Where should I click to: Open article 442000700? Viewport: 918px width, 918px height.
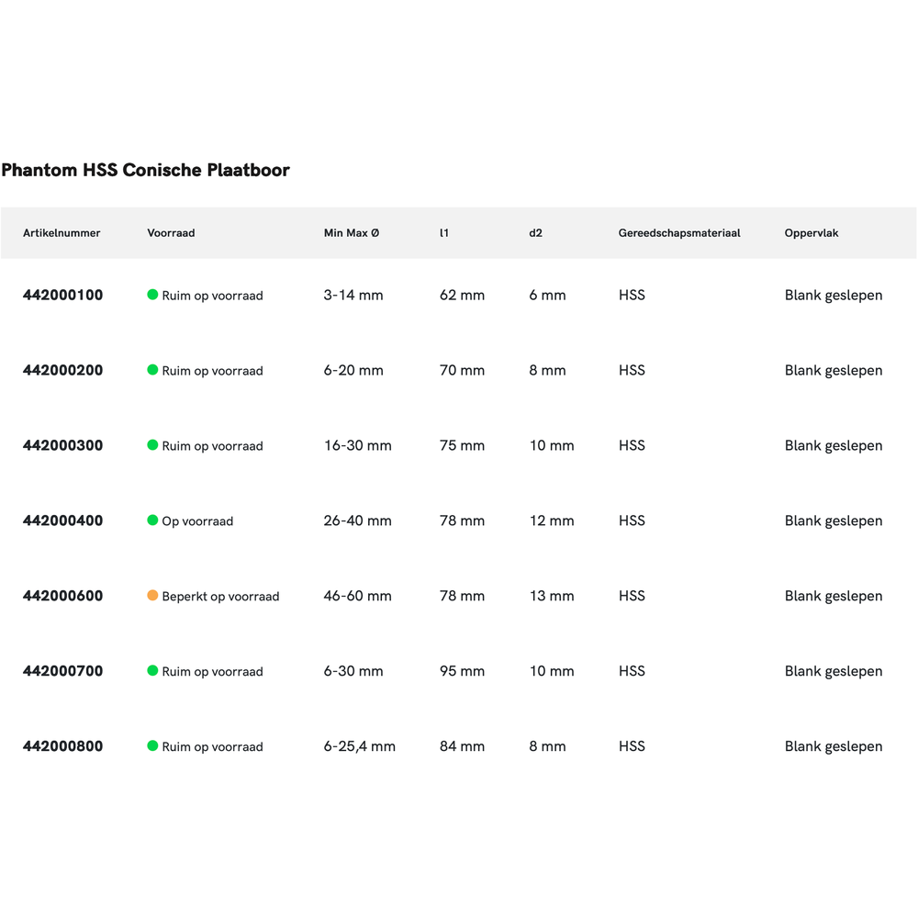pos(63,672)
